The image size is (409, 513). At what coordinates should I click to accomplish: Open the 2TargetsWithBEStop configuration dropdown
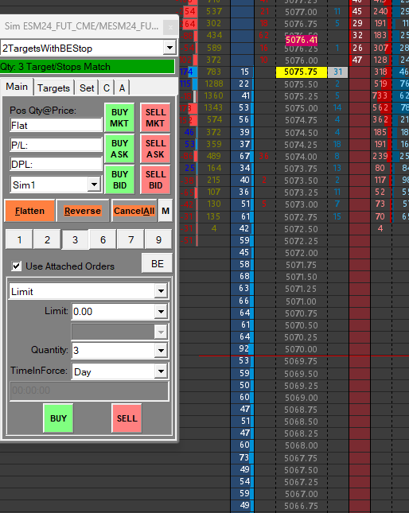pyautogui.click(x=169, y=48)
